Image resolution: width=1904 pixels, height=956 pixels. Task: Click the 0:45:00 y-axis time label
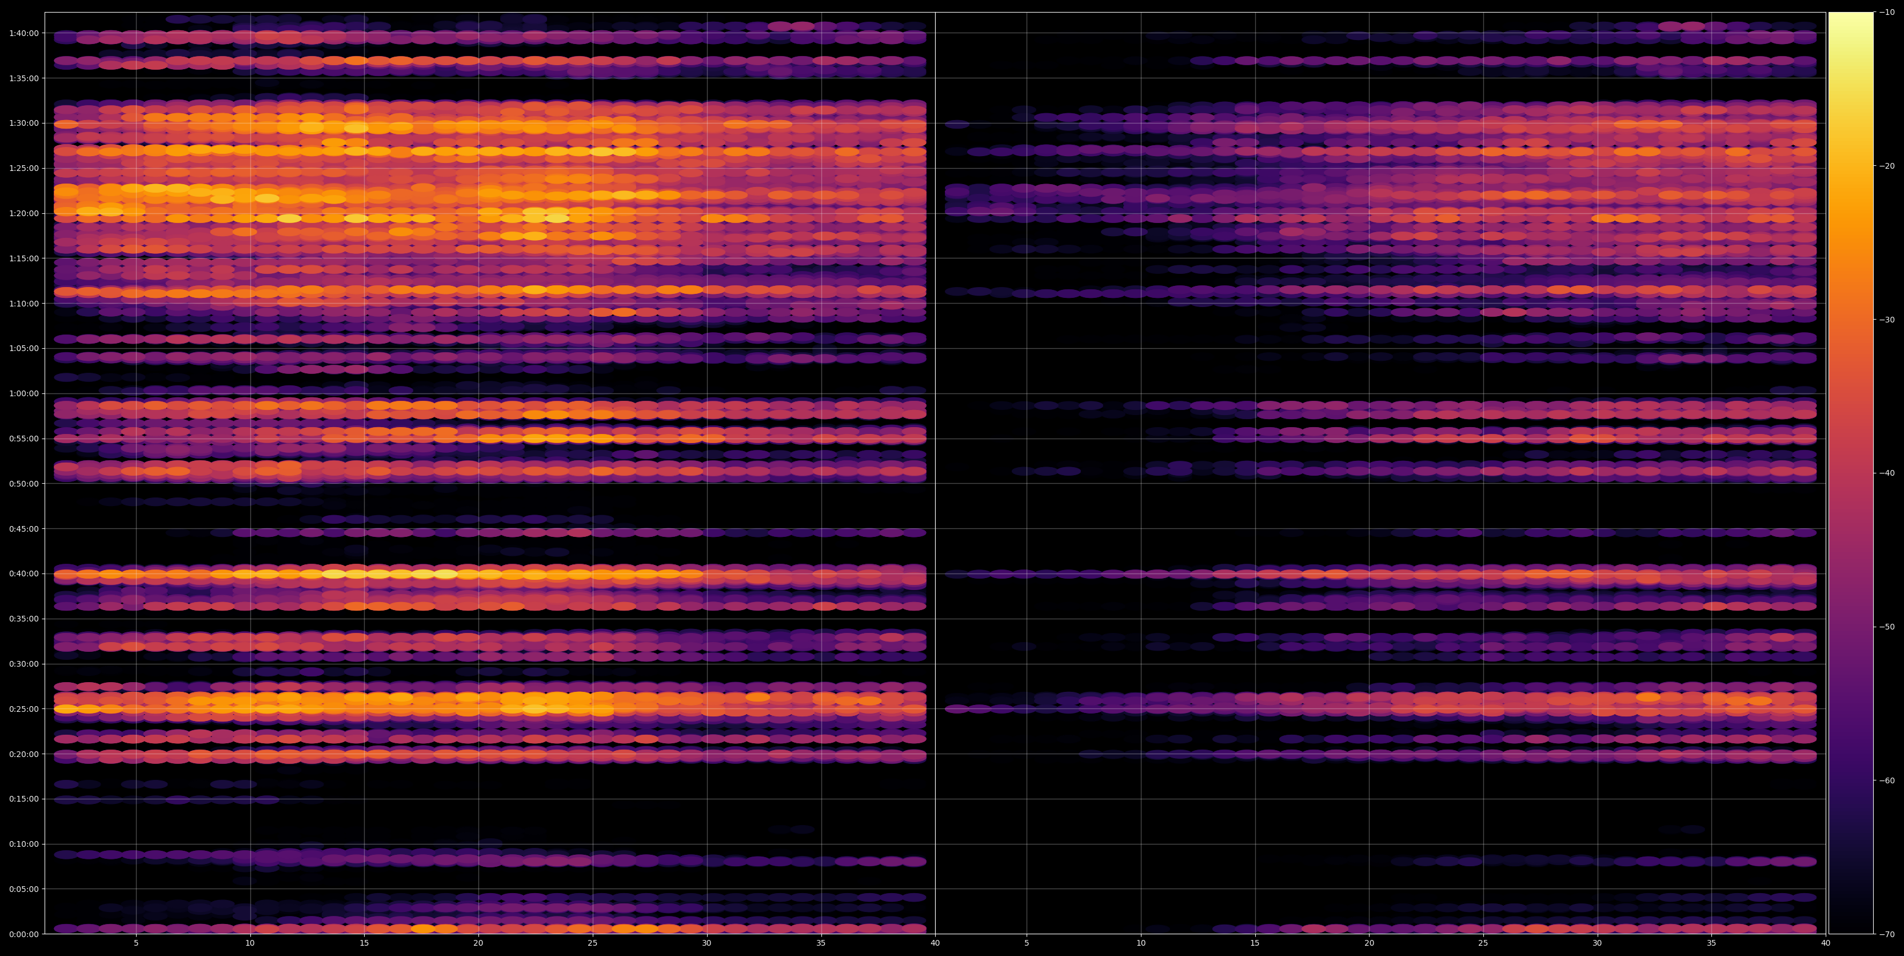(23, 529)
